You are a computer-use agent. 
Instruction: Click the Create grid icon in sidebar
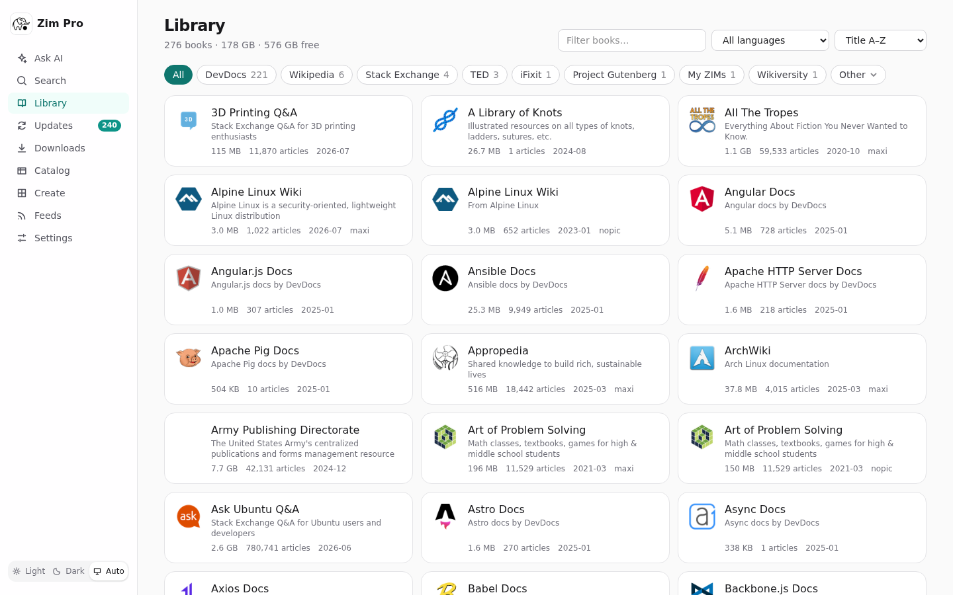click(22, 193)
